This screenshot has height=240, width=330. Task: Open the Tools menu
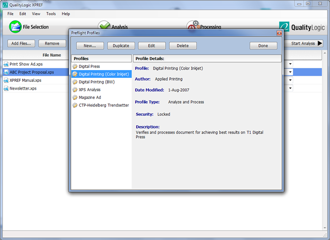pyautogui.click(x=51, y=14)
